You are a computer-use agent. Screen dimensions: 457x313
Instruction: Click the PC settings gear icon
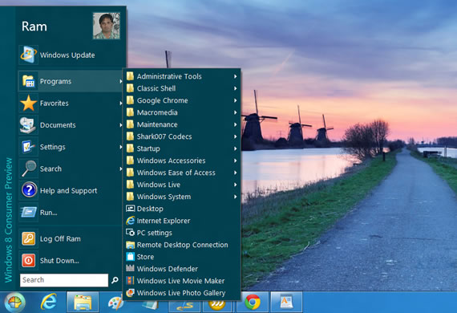(130, 233)
